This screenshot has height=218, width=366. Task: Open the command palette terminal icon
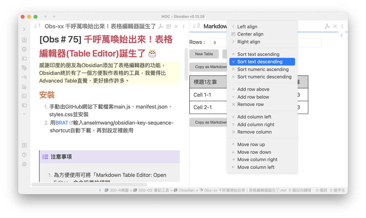coord(24,96)
